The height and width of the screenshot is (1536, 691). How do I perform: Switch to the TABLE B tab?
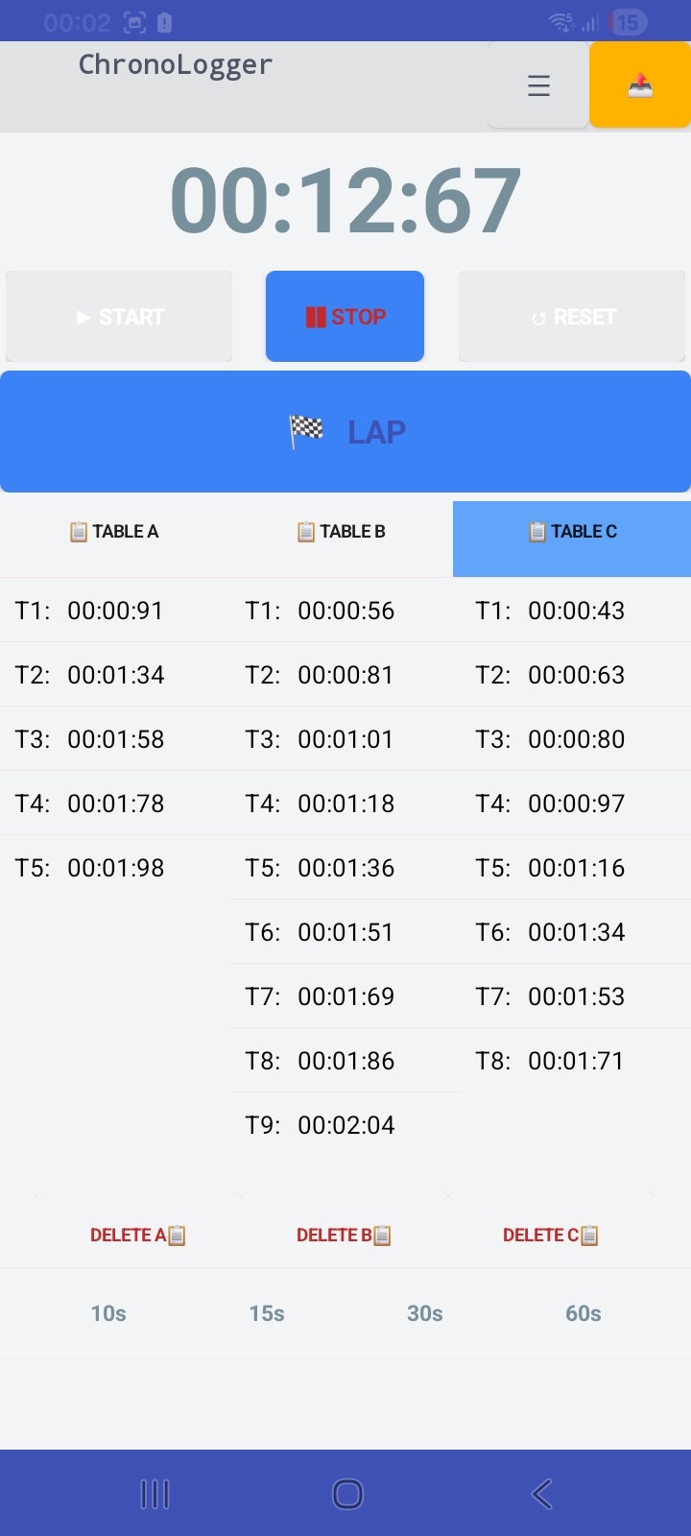point(342,532)
